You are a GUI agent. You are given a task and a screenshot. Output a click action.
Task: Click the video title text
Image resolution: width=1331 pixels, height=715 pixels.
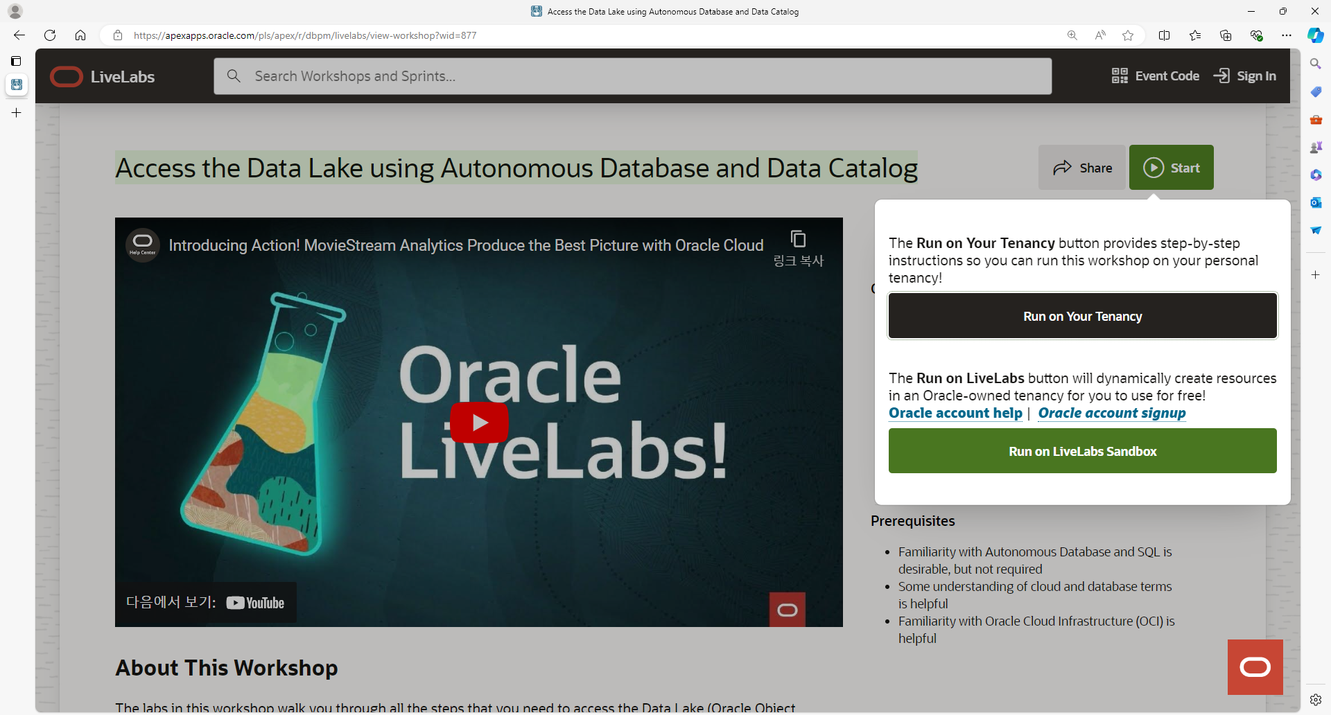coord(466,245)
